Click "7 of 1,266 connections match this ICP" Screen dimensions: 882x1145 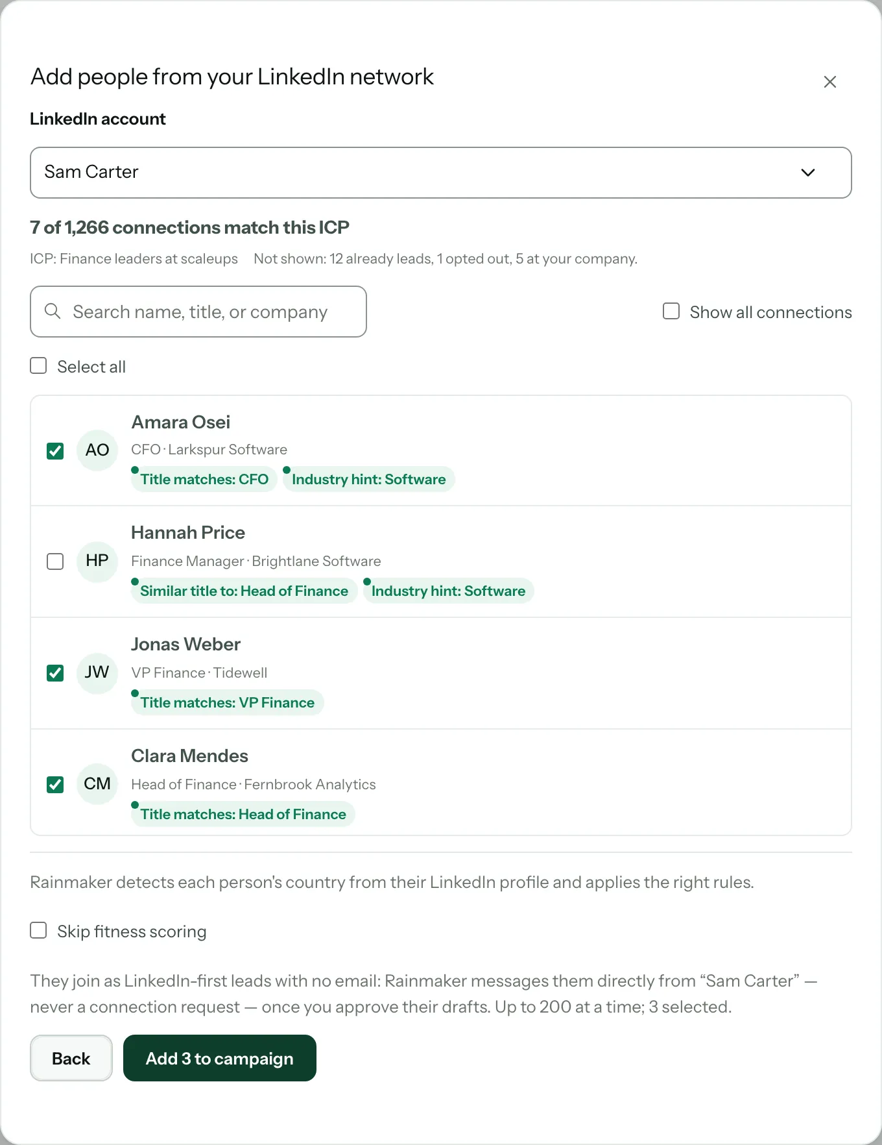(190, 228)
